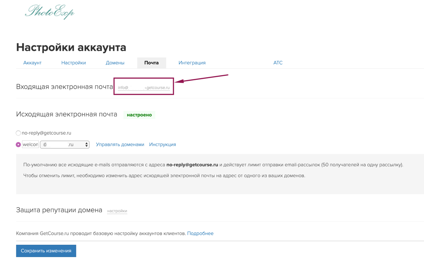Click the Настройки аккаунта heading

71,47
